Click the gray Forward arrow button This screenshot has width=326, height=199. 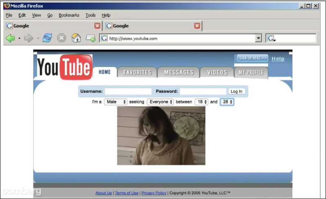[29, 38]
